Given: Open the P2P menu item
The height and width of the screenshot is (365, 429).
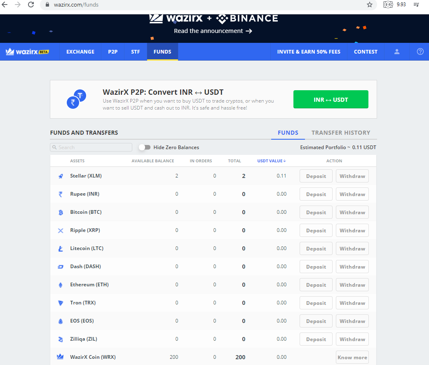Looking at the screenshot, I should click(x=113, y=51).
